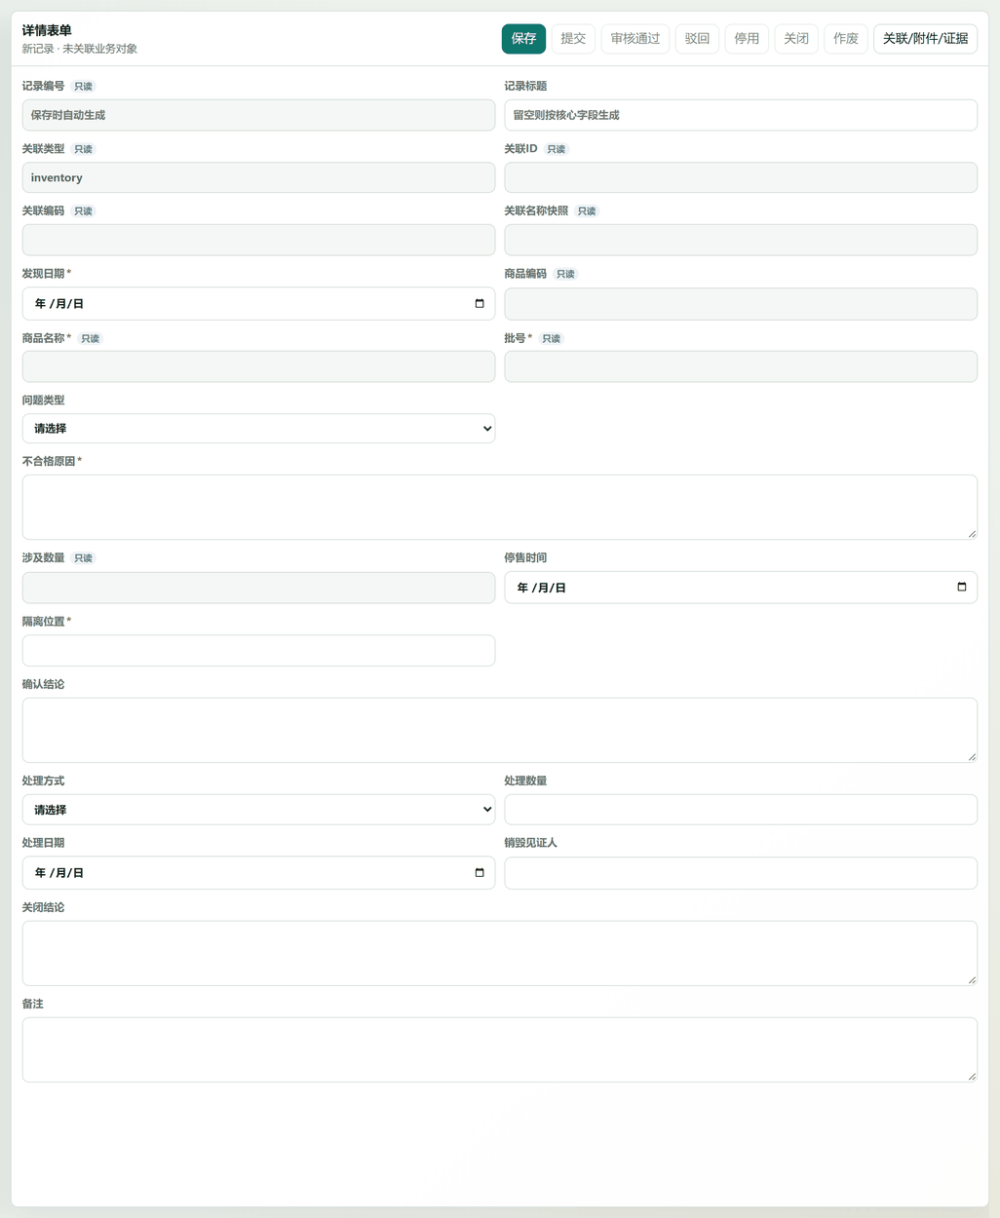1000x1218 pixels.
Task: Select the read-only 涉及数量 field
Action: click(258, 588)
